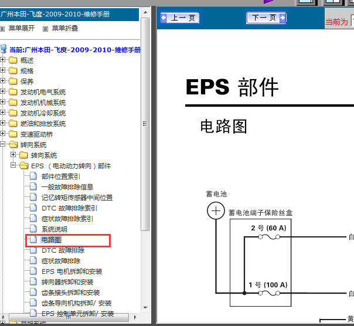Open DTC 故障排除 page

[x=63, y=250]
